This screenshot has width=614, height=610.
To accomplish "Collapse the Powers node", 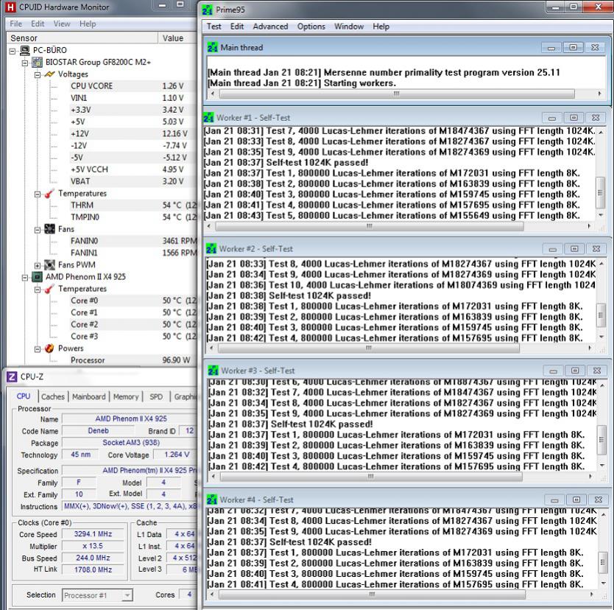I will (x=38, y=348).
